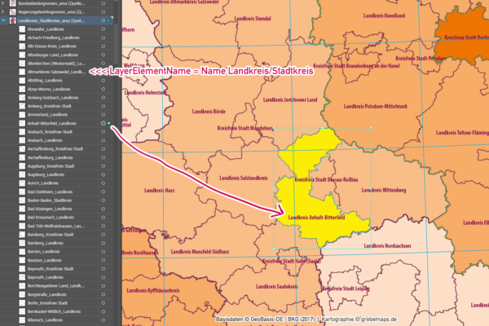Select the Bad Tölz-Wolfratshausen layer row

click(56, 226)
